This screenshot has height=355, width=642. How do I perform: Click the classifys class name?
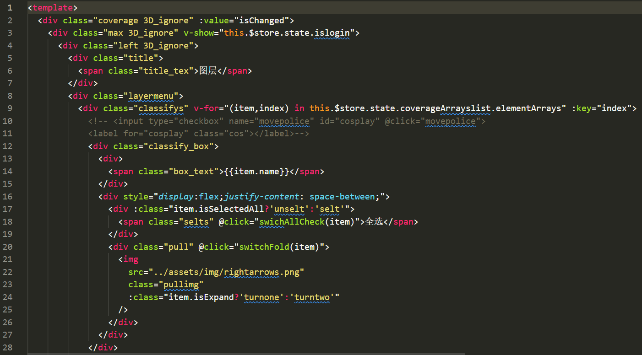(161, 108)
